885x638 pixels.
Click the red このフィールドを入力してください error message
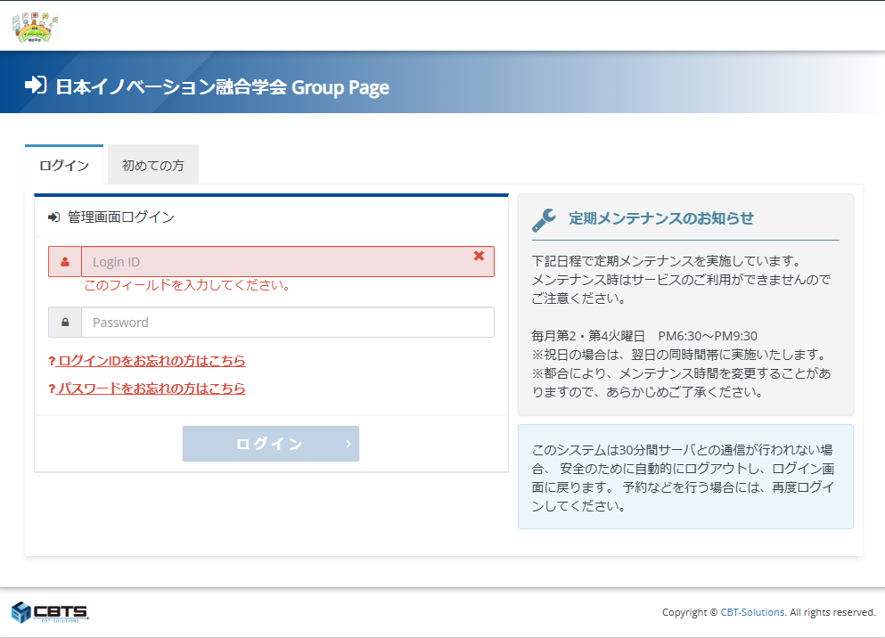click(187, 285)
